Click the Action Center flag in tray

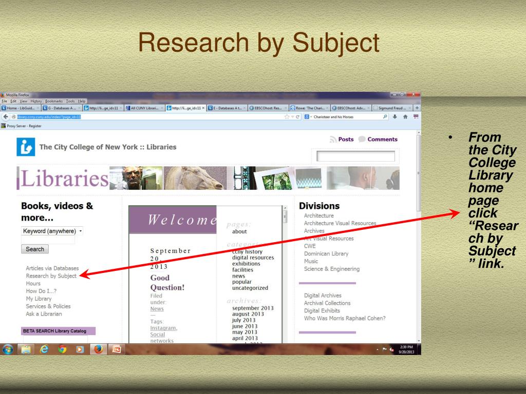click(x=384, y=349)
